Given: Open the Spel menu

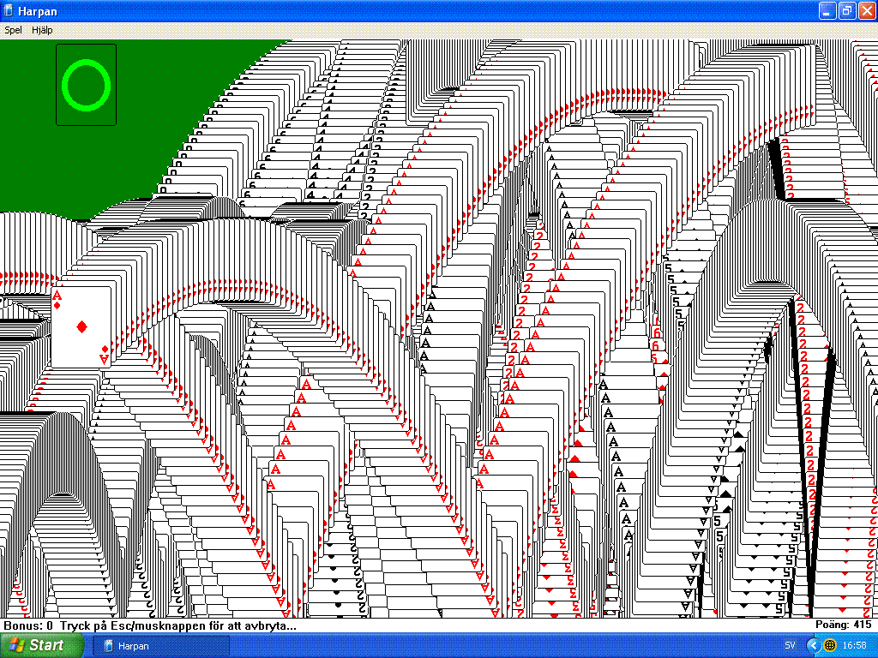Looking at the screenshot, I should 13,30.
